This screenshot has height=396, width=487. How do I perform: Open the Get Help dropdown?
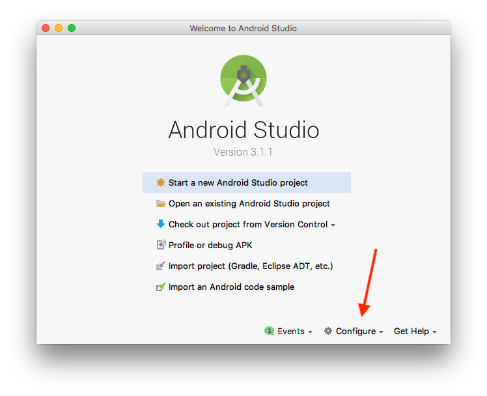(x=415, y=331)
